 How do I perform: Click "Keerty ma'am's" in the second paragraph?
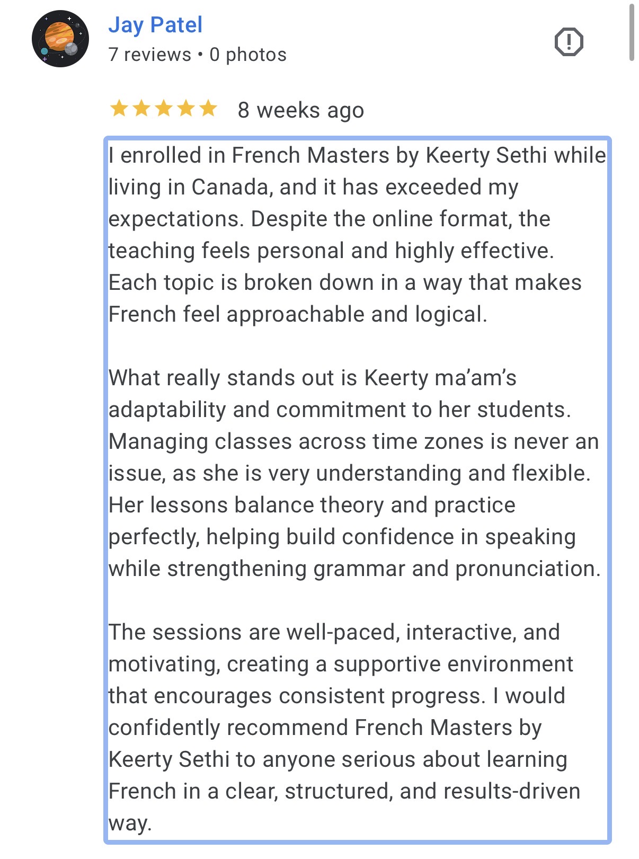[440, 378]
